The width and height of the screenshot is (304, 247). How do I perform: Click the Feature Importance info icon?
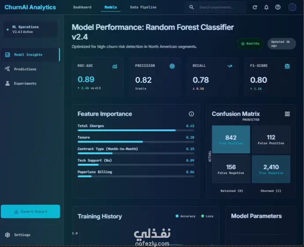191,114
